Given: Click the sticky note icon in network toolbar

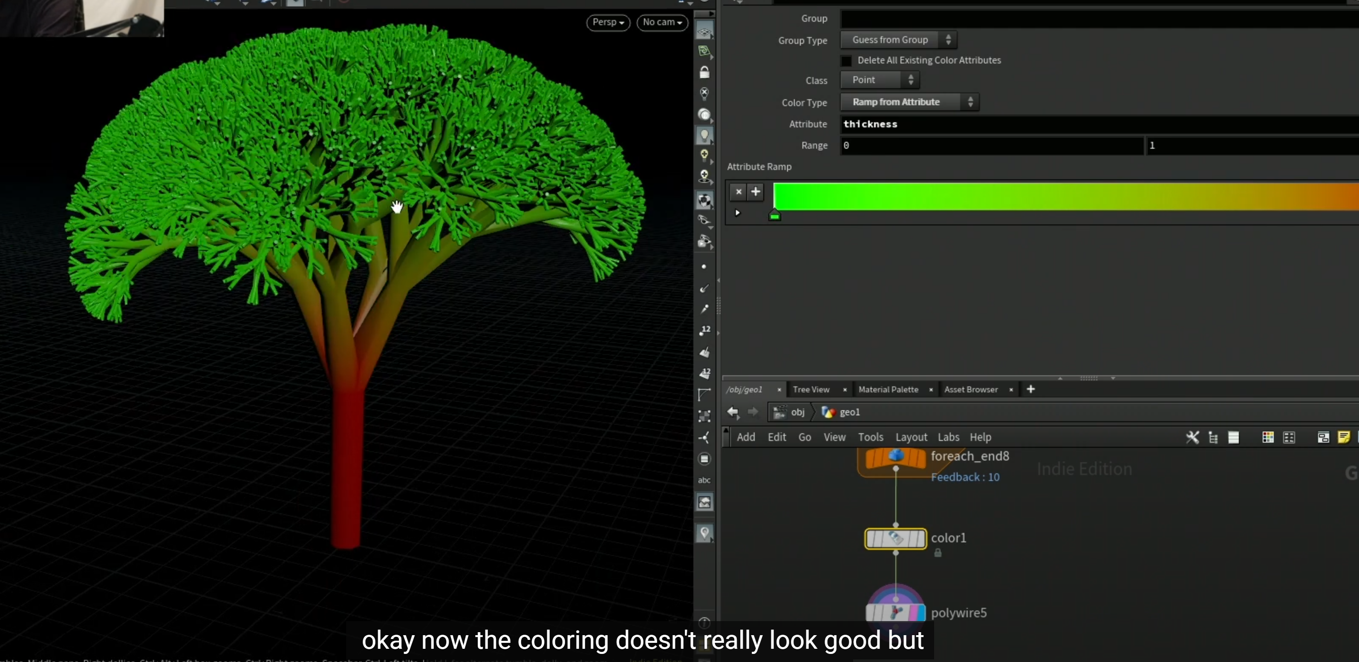Looking at the screenshot, I should click(1343, 437).
